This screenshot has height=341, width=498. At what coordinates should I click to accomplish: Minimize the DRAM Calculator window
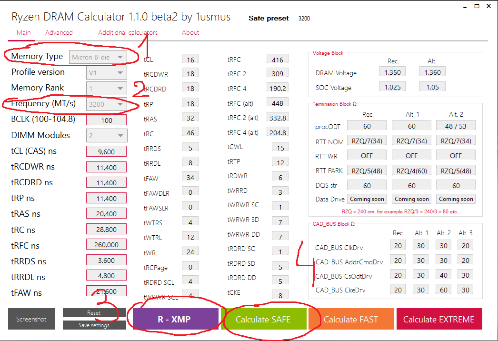pyautogui.click(x=465, y=6)
